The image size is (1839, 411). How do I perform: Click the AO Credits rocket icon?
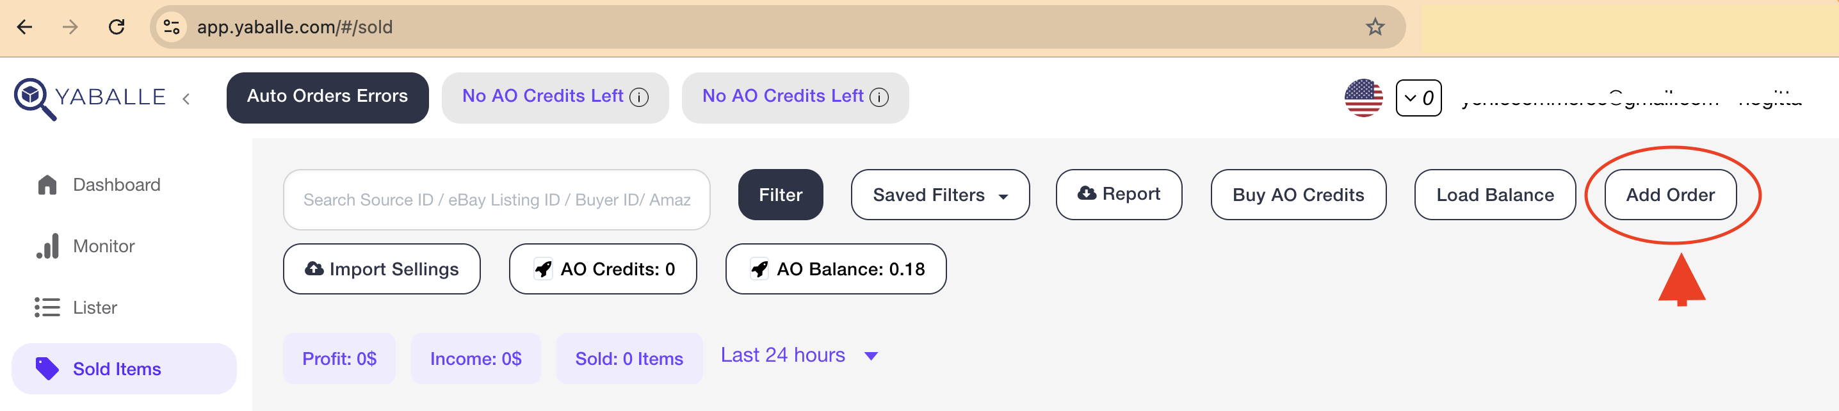point(543,269)
